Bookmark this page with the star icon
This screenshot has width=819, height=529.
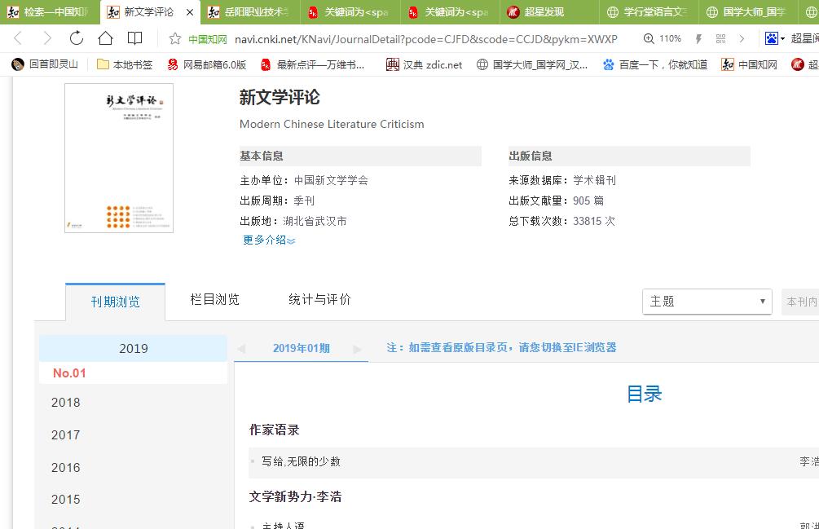[174, 38]
